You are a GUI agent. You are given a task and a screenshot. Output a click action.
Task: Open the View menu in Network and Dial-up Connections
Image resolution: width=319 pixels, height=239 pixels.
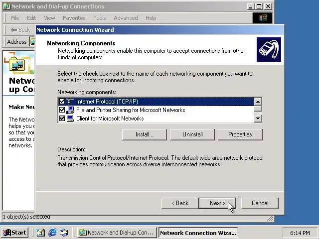pos(49,18)
